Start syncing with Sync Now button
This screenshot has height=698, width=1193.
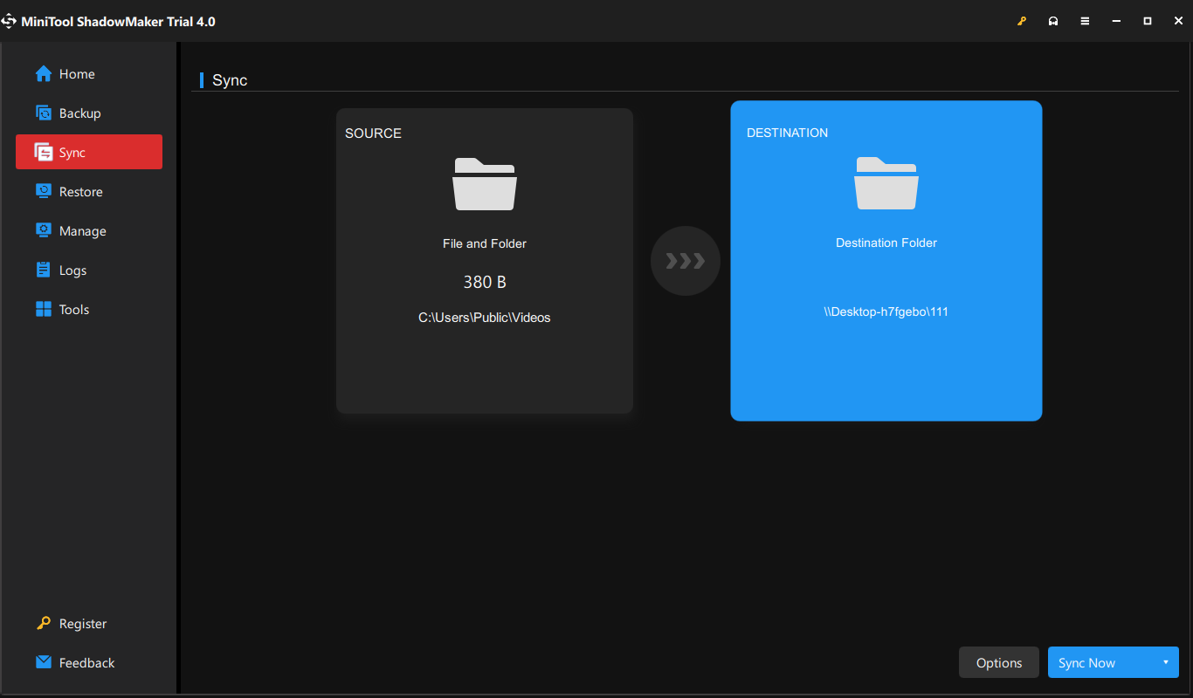pos(1086,662)
